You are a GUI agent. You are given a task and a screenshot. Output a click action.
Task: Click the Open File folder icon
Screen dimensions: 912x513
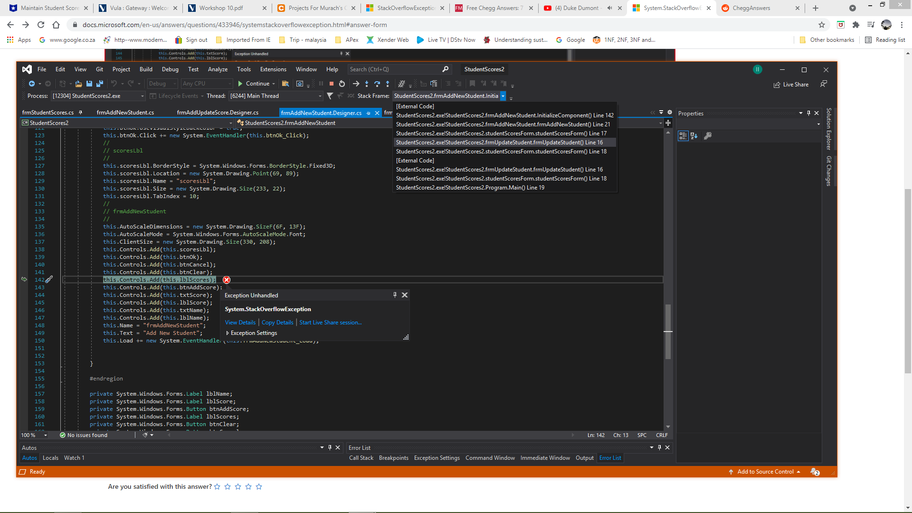click(x=79, y=84)
